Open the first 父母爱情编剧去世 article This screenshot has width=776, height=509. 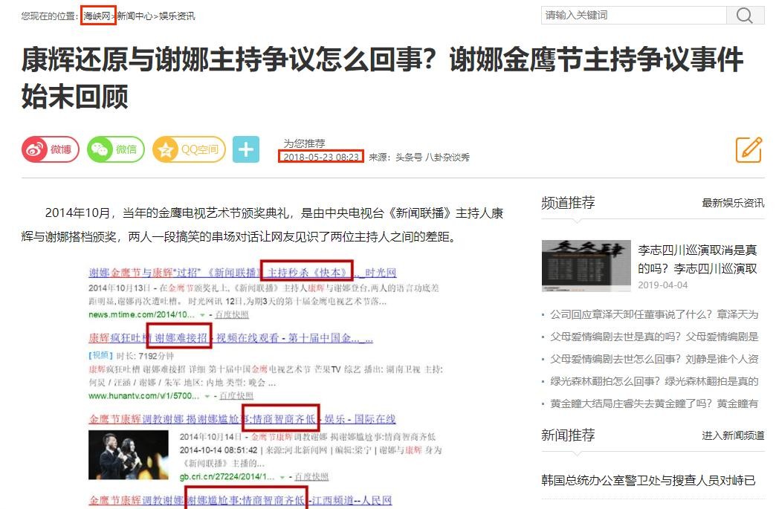(654, 337)
